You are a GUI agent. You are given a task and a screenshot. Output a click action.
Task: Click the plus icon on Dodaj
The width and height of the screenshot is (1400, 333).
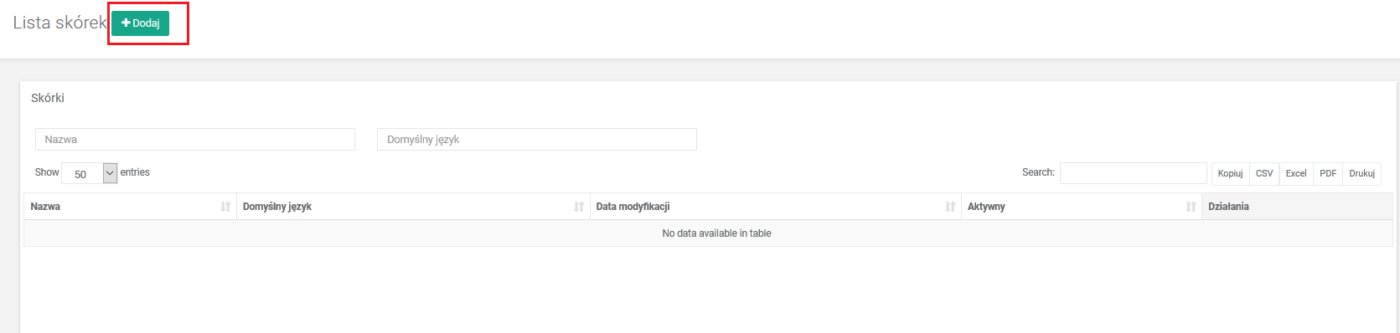coord(126,23)
